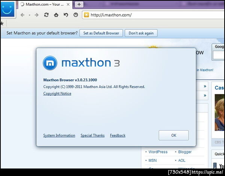Open a new tab with plus button
The height and width of the screenshot is (176, 225).
pyautogui.click(x=79, y=5)
